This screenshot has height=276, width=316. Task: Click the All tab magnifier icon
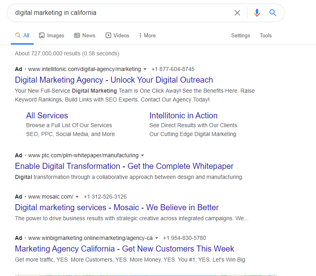(18, 35)
